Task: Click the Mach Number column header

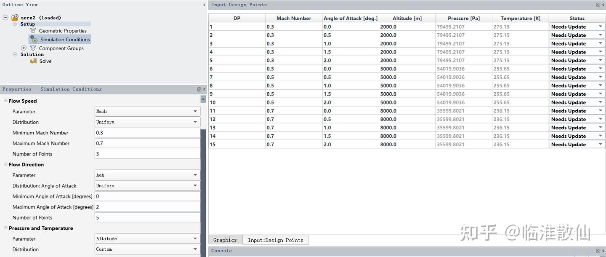Action: click(294, 18)
